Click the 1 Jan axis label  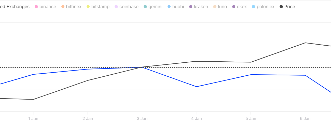tap(33, 118)
